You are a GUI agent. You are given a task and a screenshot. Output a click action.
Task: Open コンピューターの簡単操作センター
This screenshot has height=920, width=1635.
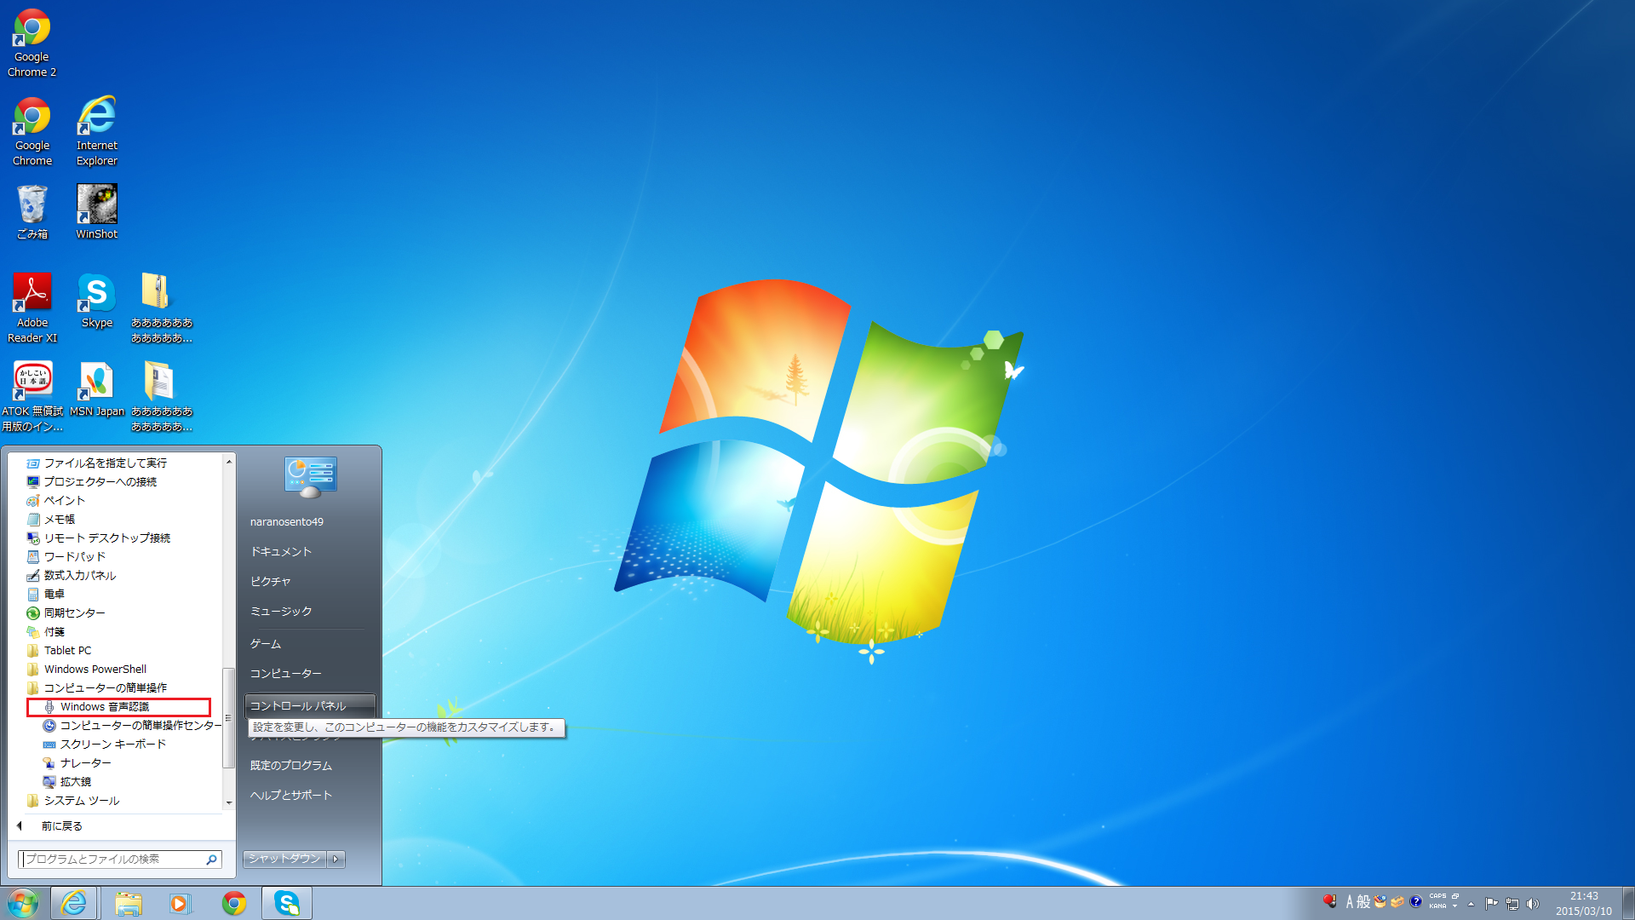point(131,726)
